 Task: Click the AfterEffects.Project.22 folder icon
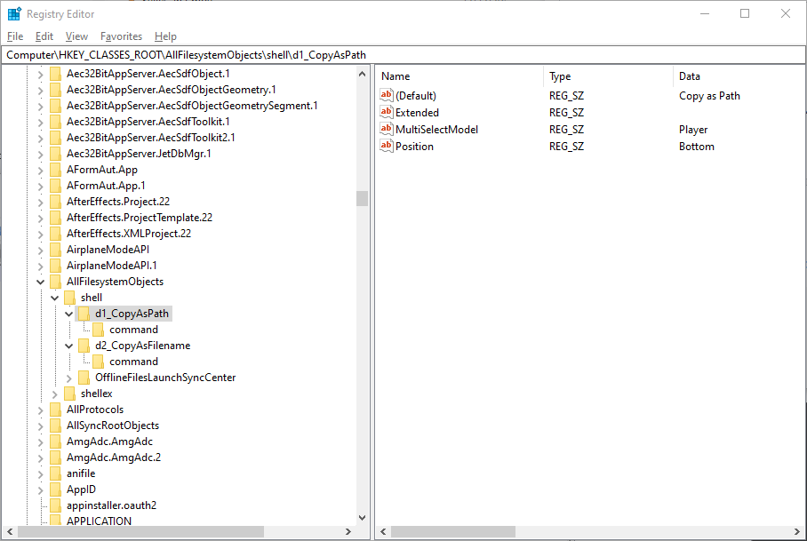point(56,202)
